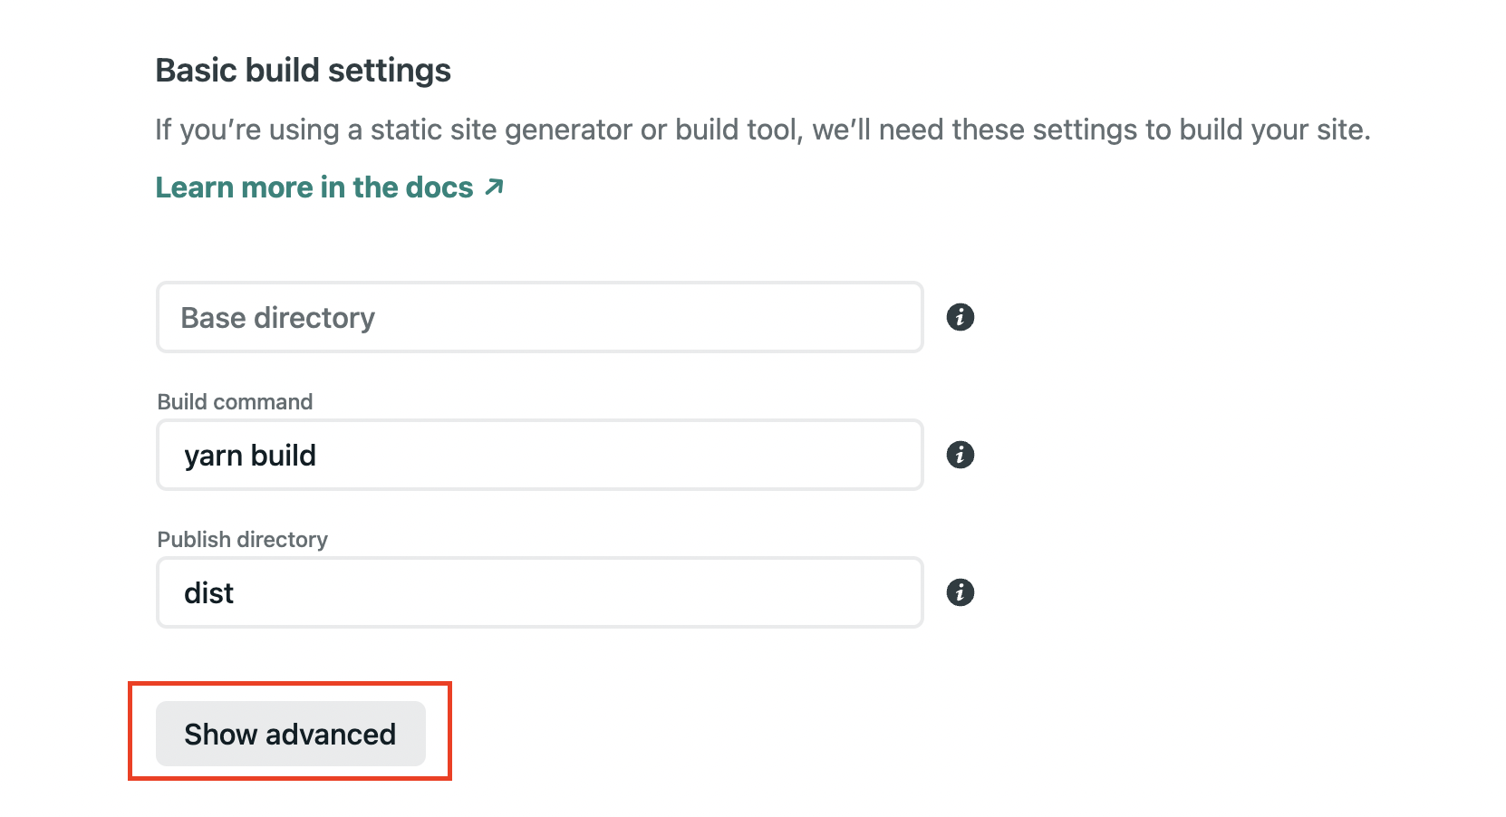Click the Build command info icon

click(x=960, y=455)
